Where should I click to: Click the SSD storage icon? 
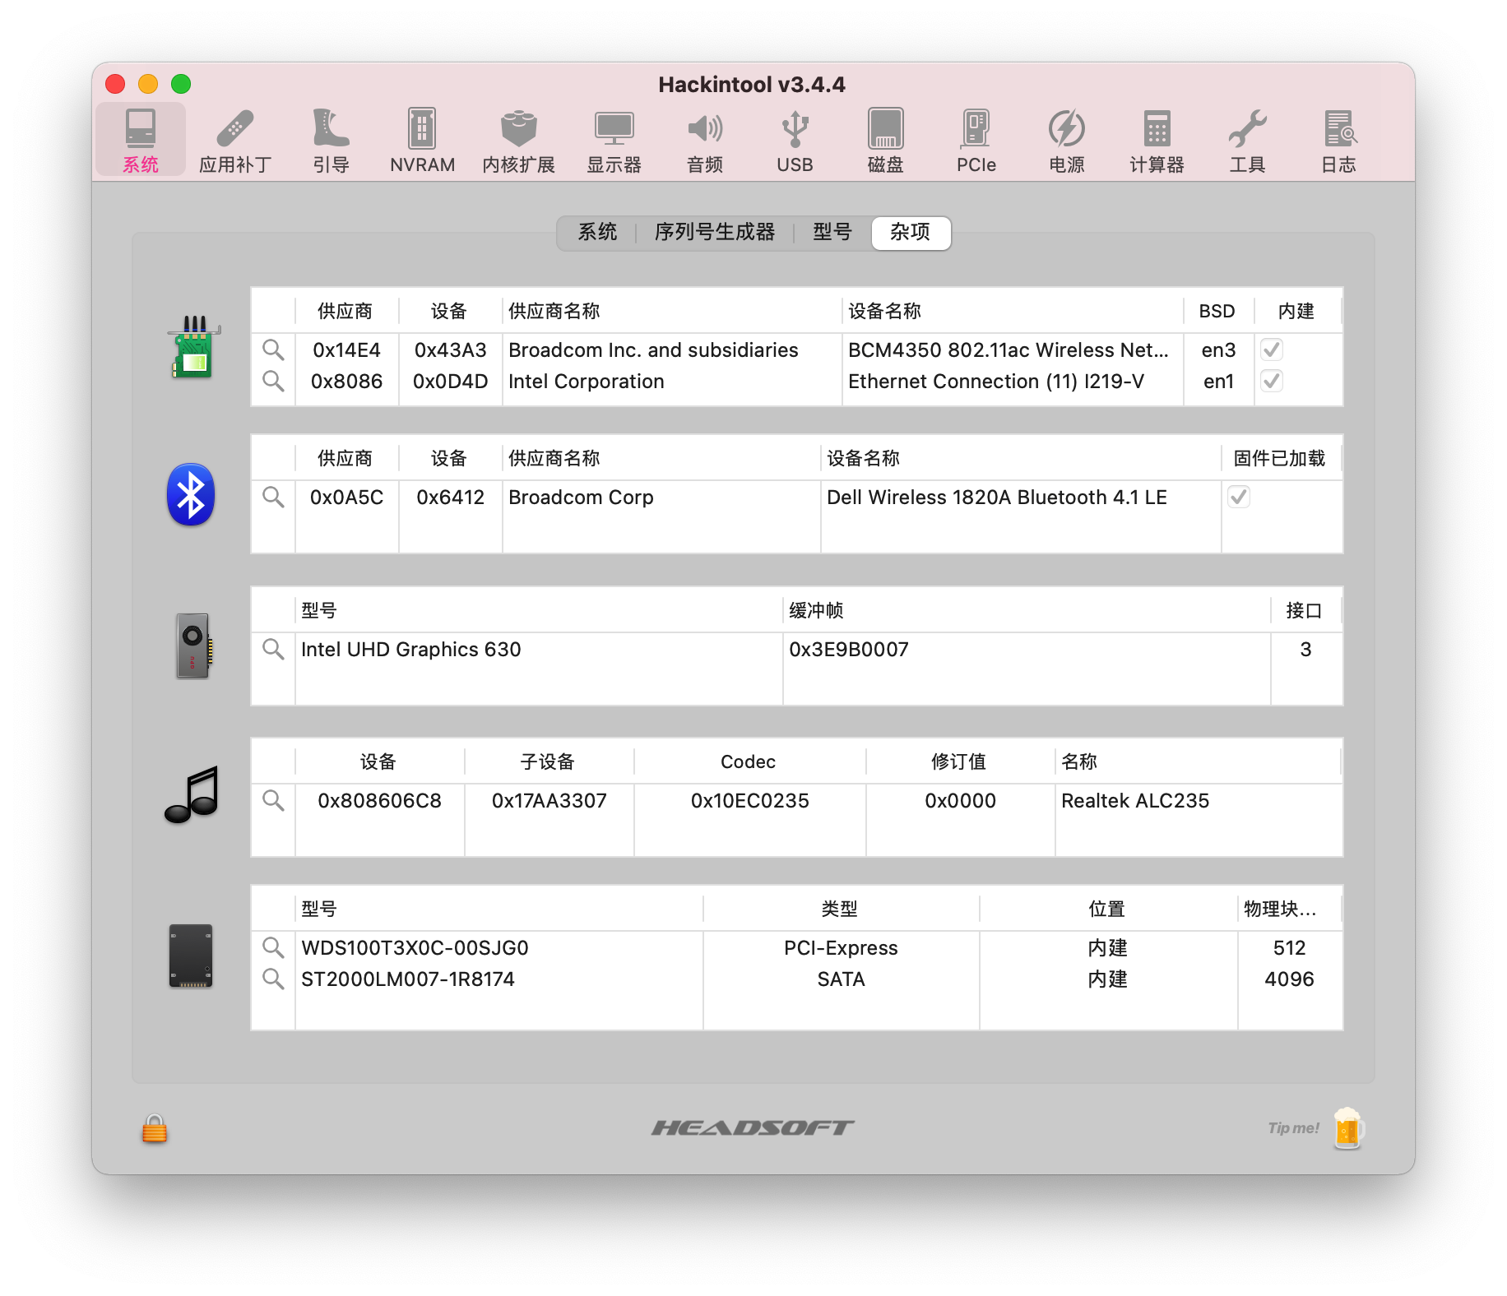pyautogui.click(x=191, y=956)
